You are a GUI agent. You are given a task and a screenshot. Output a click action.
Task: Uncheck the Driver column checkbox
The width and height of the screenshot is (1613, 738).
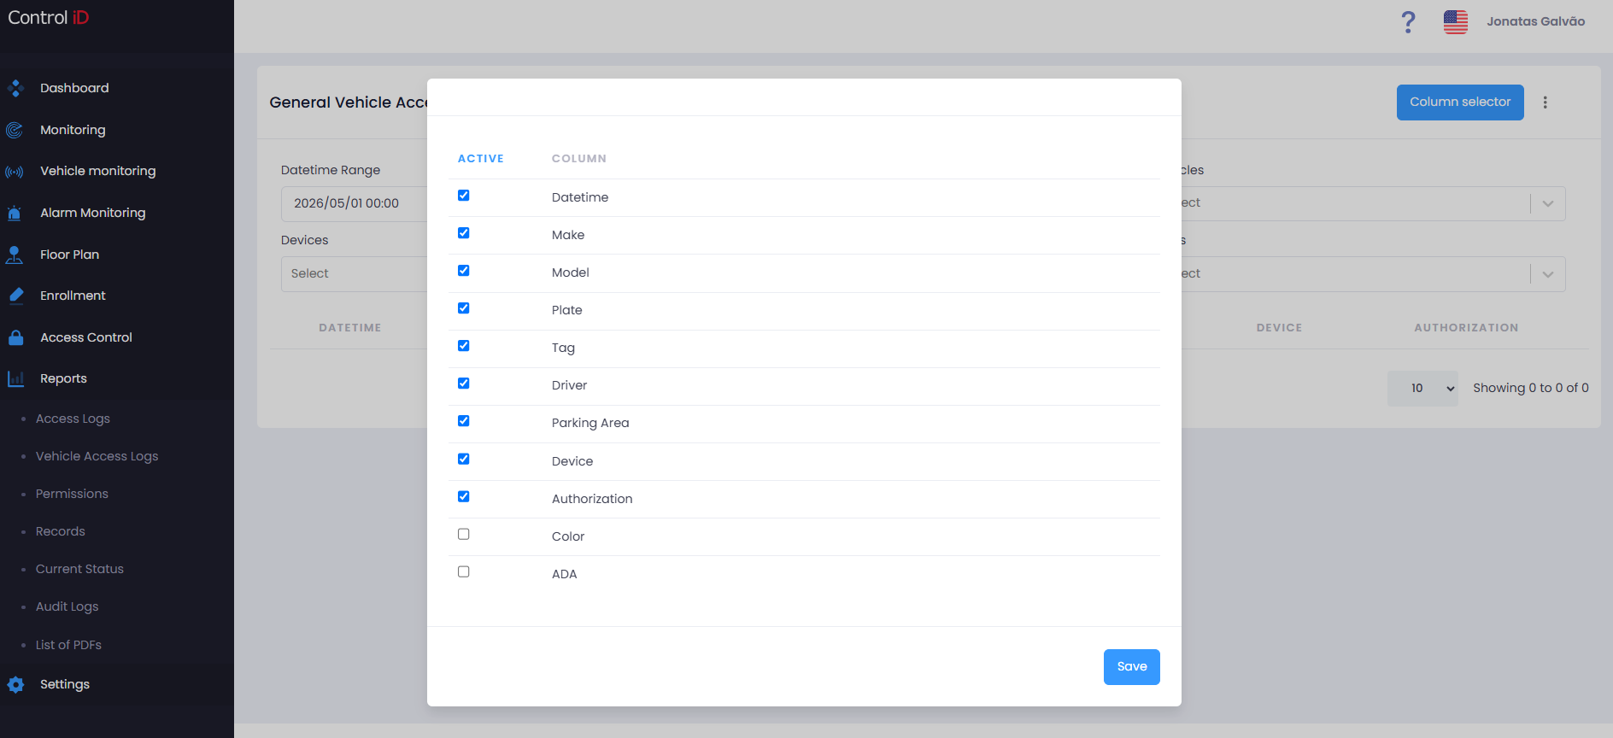(x=464, y=384)
